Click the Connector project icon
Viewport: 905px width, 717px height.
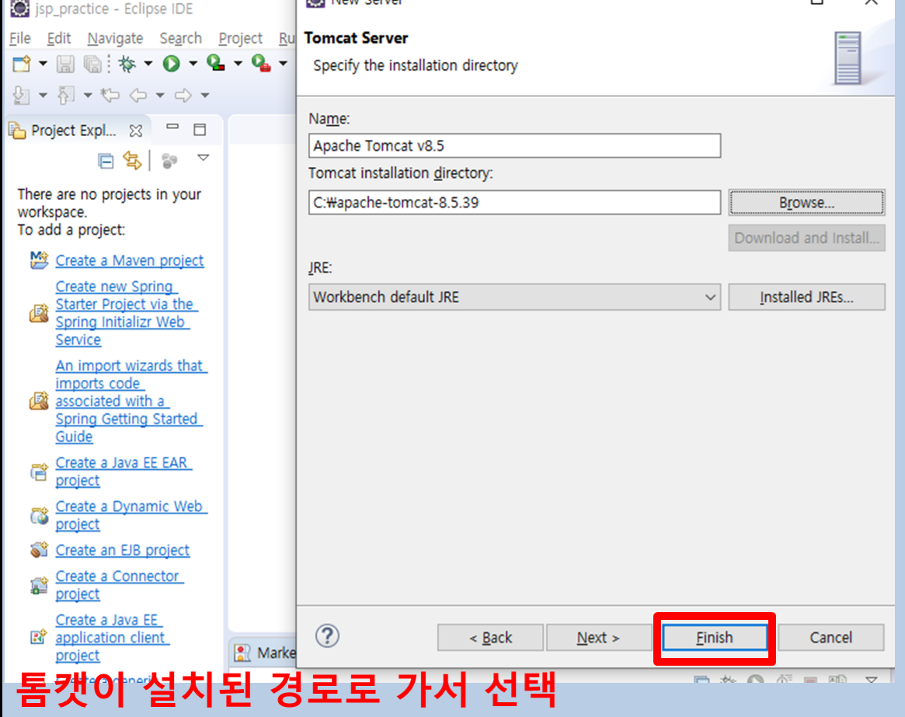click(40, 586)
